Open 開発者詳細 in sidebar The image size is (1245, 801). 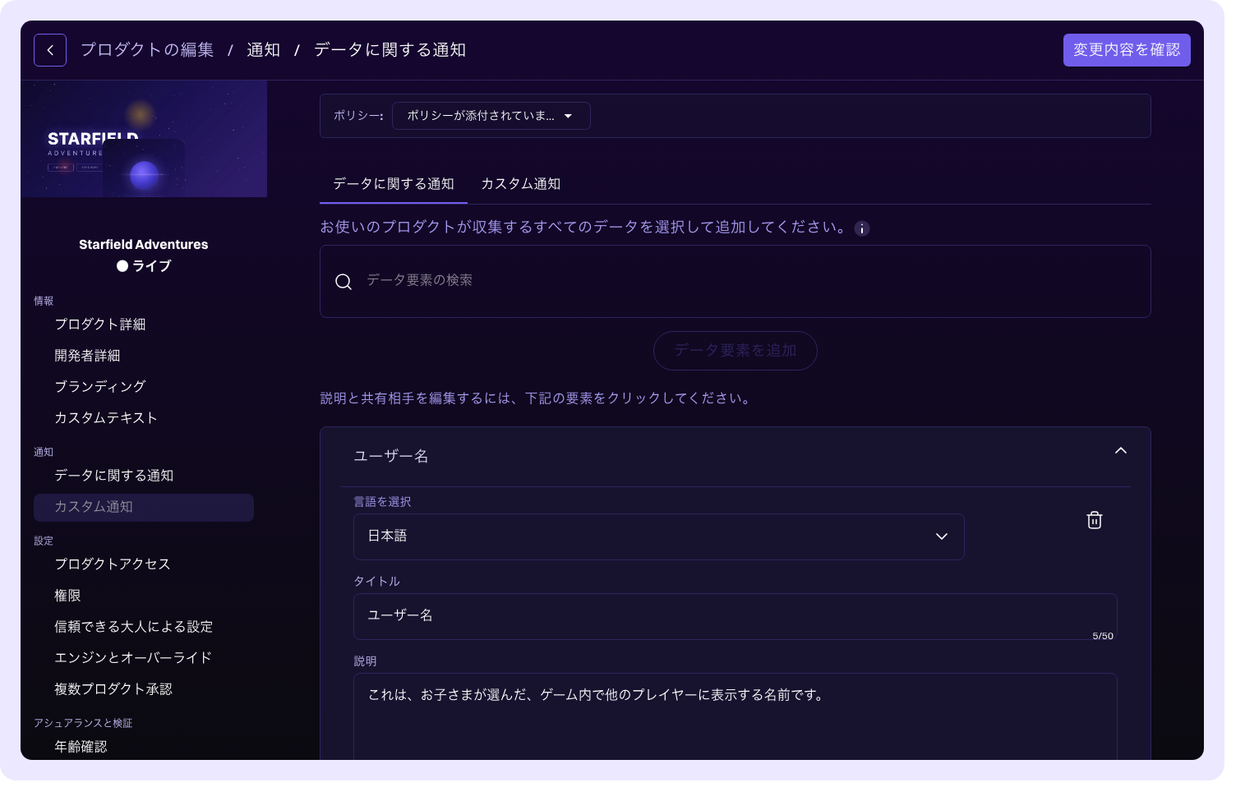coord(87,356)
